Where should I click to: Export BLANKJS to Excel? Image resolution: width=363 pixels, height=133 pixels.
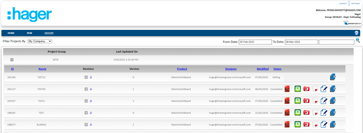click(x=298, y=125)
